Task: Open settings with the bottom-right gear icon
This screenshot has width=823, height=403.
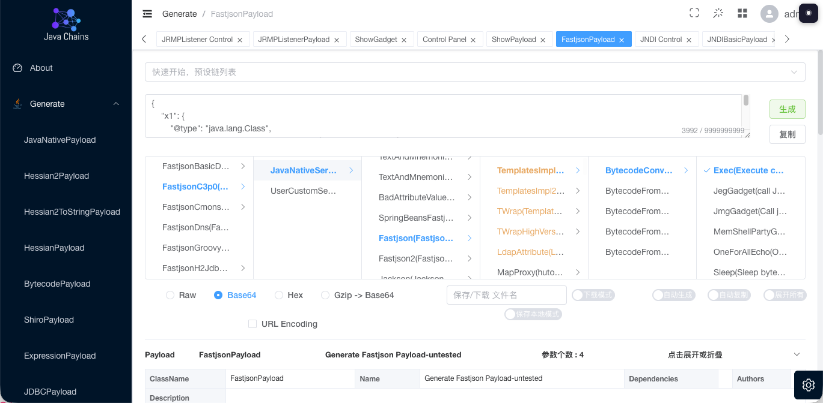Action: [x=808, y=385]
